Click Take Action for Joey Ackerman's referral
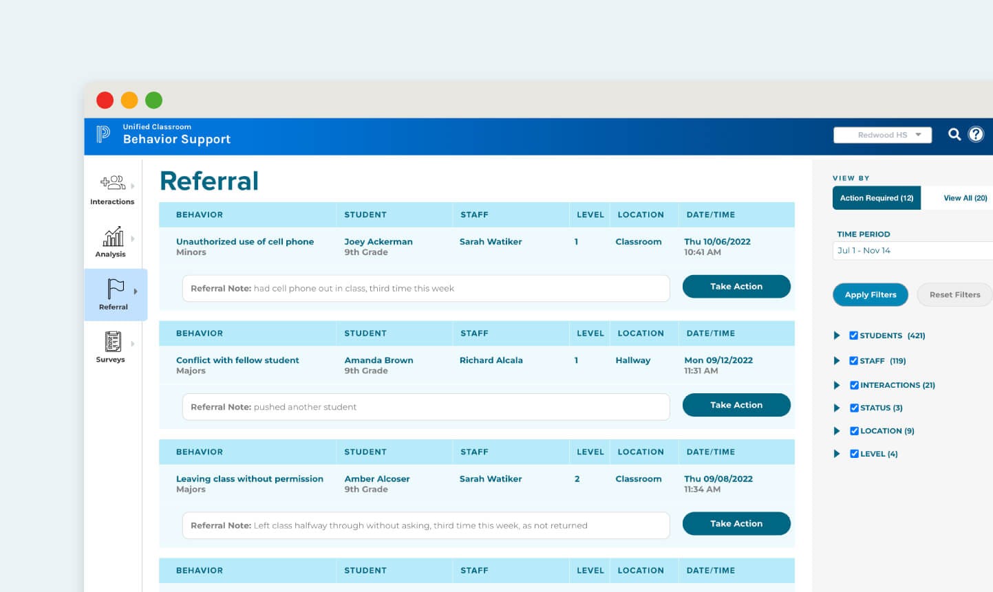Screen dimensions: 993x592 pos(736,287)
